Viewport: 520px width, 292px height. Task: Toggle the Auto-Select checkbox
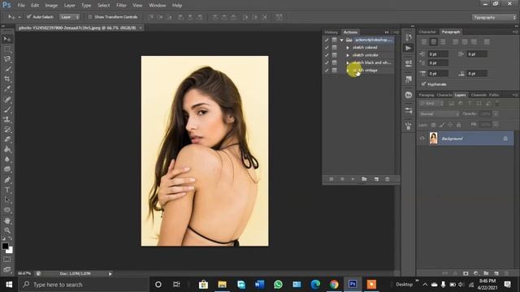tap(29, 16)
